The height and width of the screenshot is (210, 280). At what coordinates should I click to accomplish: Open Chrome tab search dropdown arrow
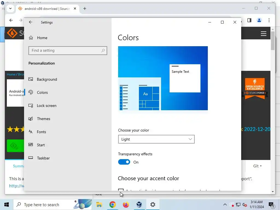10,8
